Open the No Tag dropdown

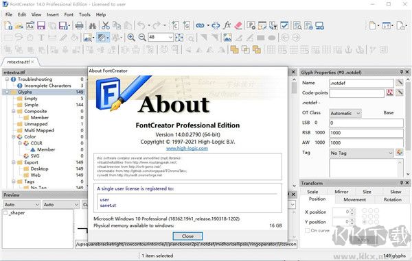[x=362, y=153]
